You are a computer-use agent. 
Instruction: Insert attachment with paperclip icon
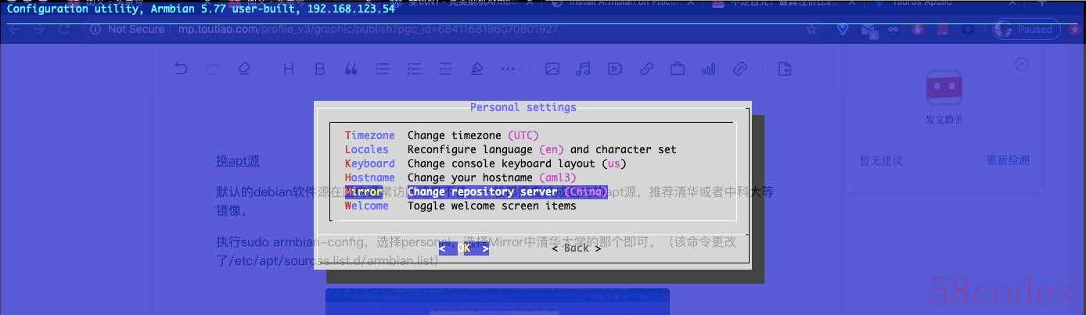(740, 69)
